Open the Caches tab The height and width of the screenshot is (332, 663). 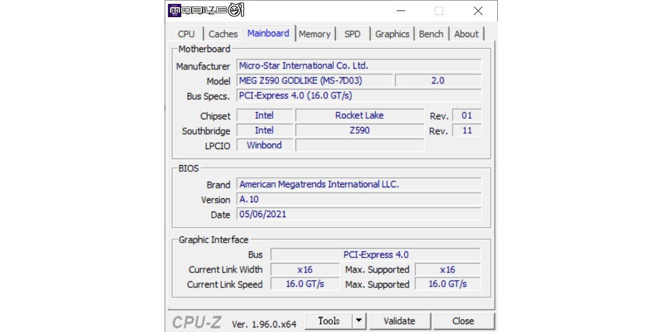(x=223, y=34)
